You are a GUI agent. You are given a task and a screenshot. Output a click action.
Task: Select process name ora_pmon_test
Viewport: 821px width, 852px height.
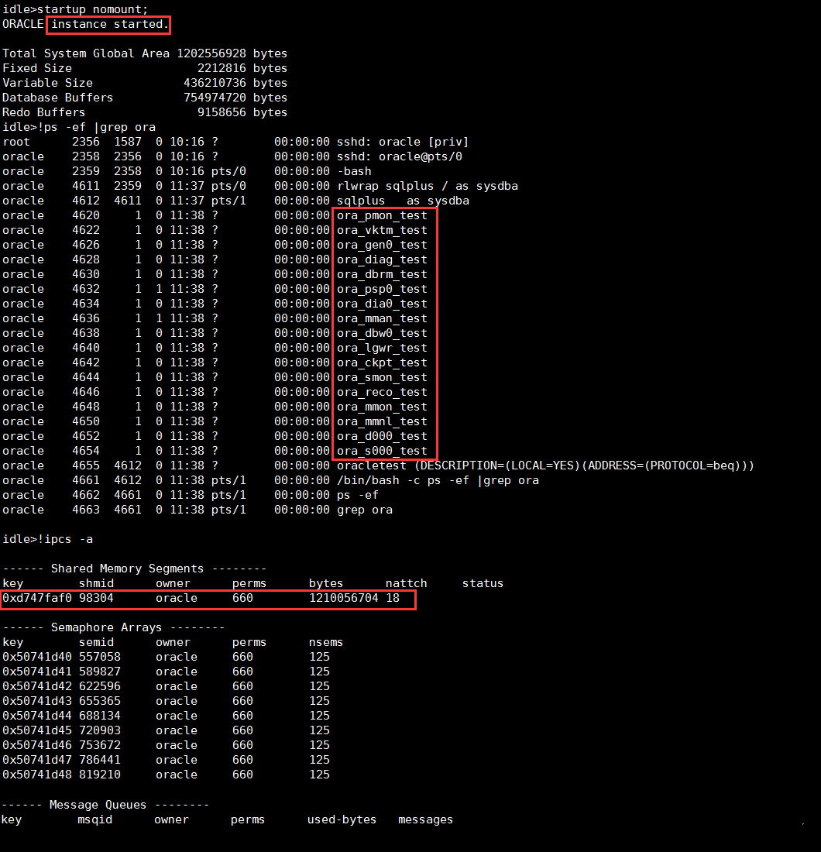pyautogui.click(x=382, y=215)
